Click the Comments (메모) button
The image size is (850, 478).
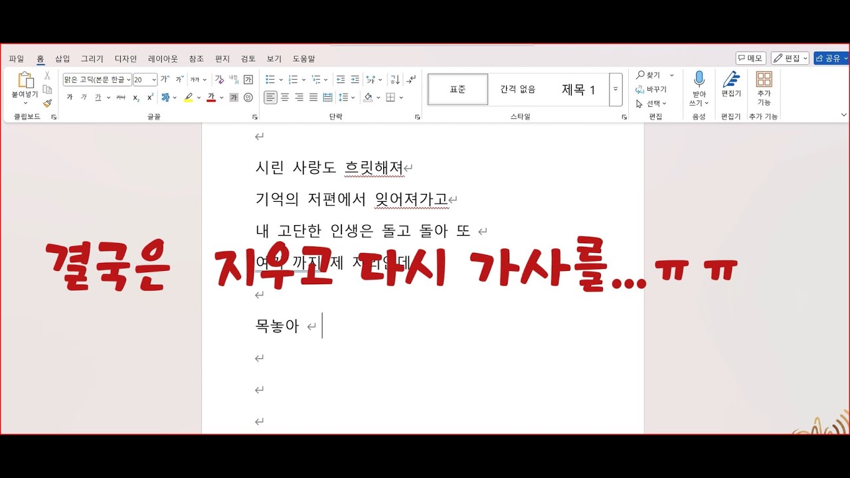coord(751,58)
